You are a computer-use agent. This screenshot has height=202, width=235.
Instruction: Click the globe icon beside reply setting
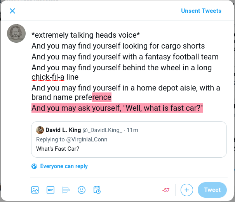coord(34,166)
